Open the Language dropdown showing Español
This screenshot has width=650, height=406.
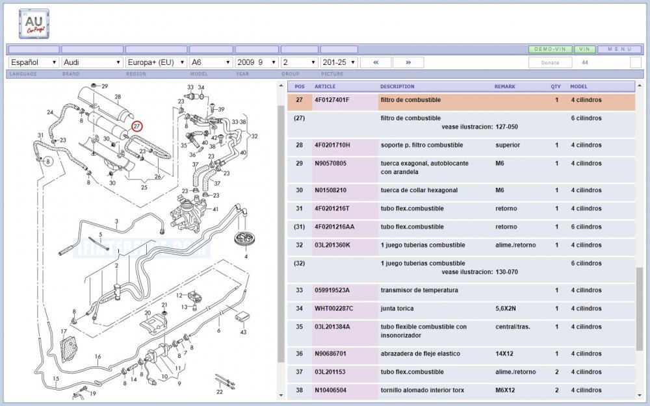34,62
